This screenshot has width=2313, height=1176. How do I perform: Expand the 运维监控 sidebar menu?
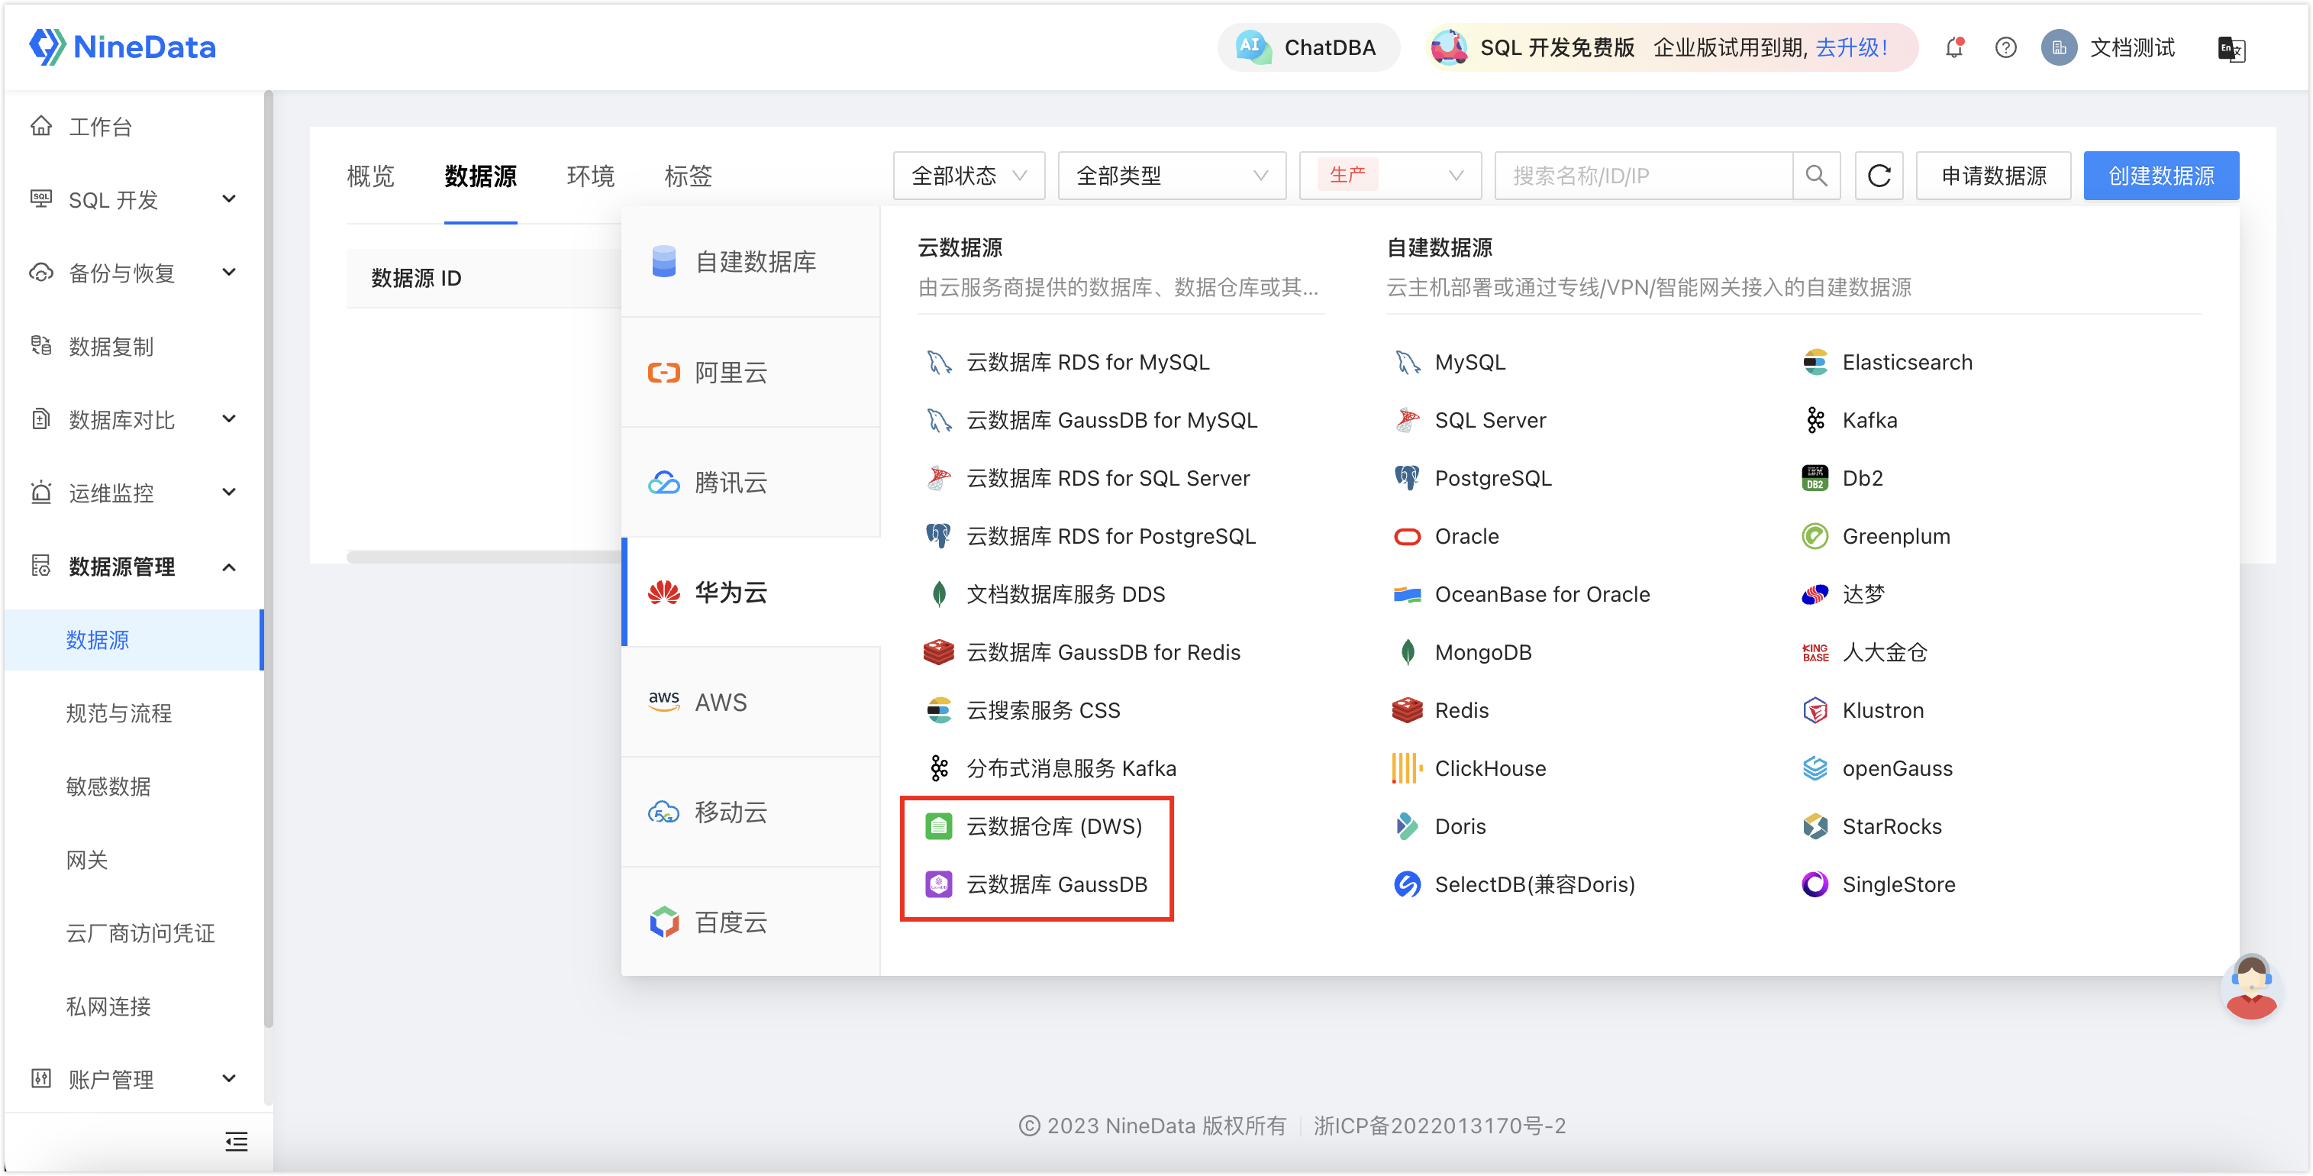point(134,493)
